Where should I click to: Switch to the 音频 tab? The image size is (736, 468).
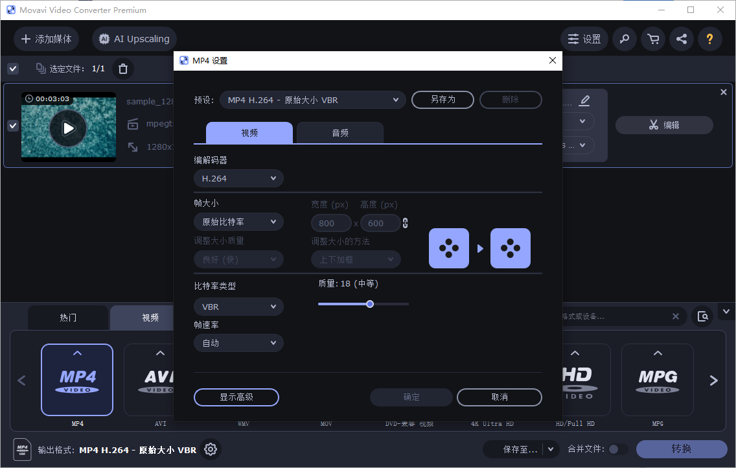(x=339, y=132)
